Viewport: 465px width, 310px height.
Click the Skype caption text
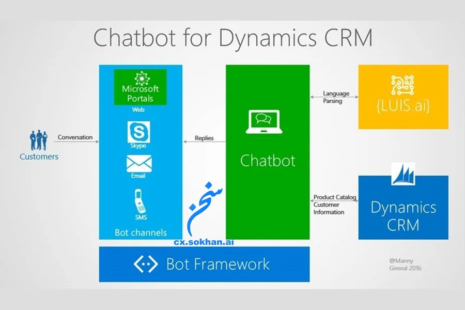[138, 146]
